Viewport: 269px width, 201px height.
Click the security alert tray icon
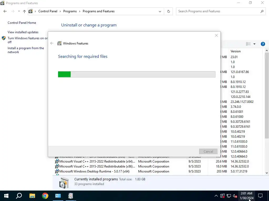223,196
